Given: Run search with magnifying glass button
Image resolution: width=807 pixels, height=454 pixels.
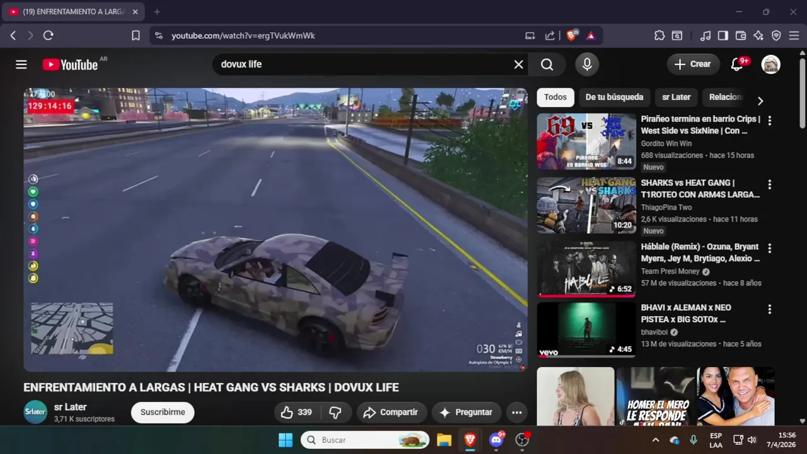Looking at the screenshot, I should 547,64.
